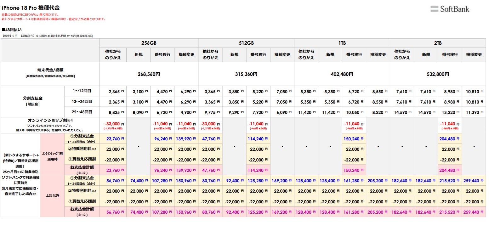489x248 pixels.
Task: Click the "番号移行" sub-header under 512GB
Action: click(x=258, y=55)
